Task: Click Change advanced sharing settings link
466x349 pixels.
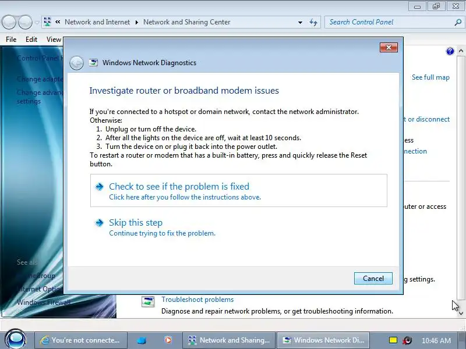Action: [x=40, y=97]
